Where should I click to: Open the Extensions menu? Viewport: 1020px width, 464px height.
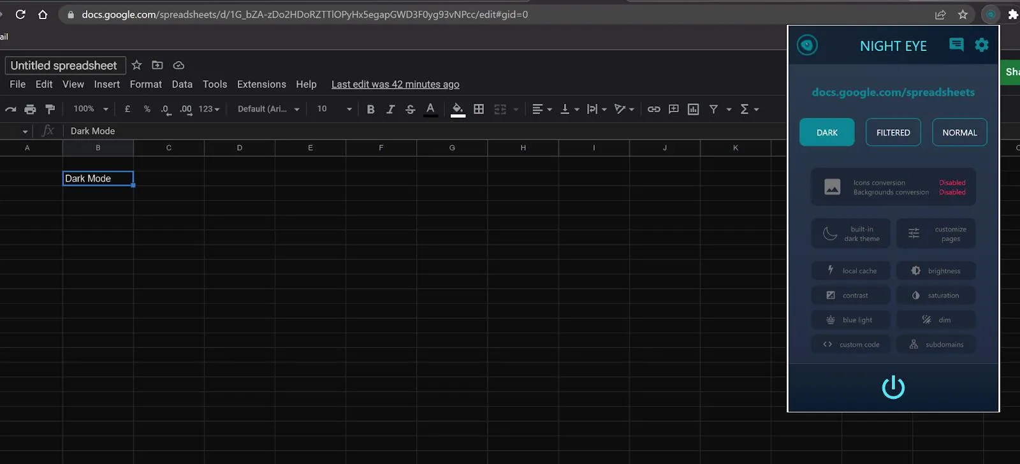[x=261, y=84]
